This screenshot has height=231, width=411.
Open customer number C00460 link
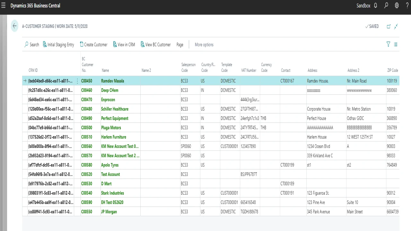(x=87, y=90)
